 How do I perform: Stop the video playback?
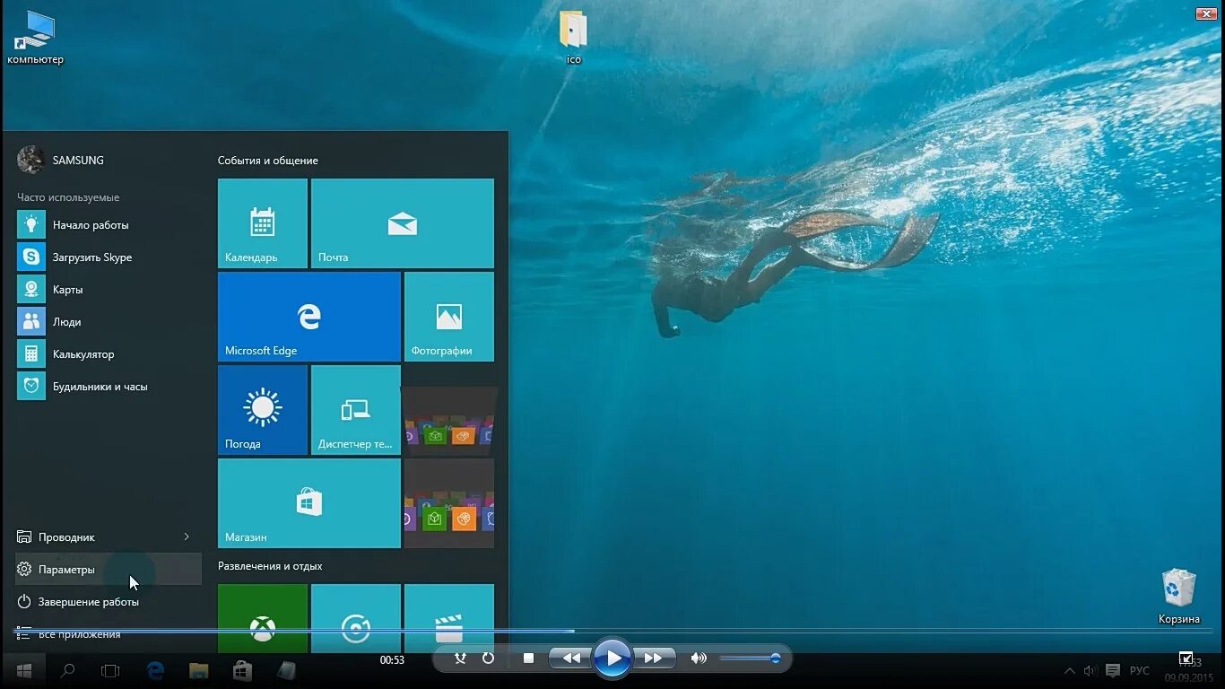[x=528, y=658]
